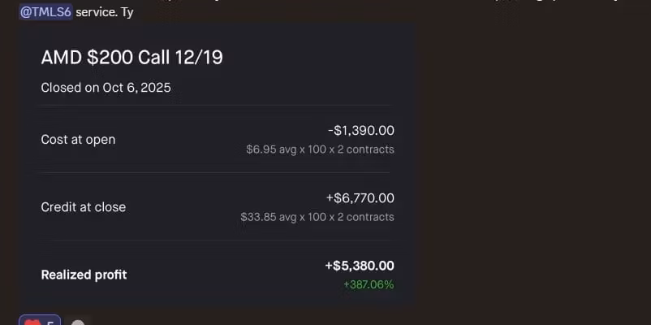
Task: Open the AMD $200 Call 12/19 title
Action: [x=131, y=57]
